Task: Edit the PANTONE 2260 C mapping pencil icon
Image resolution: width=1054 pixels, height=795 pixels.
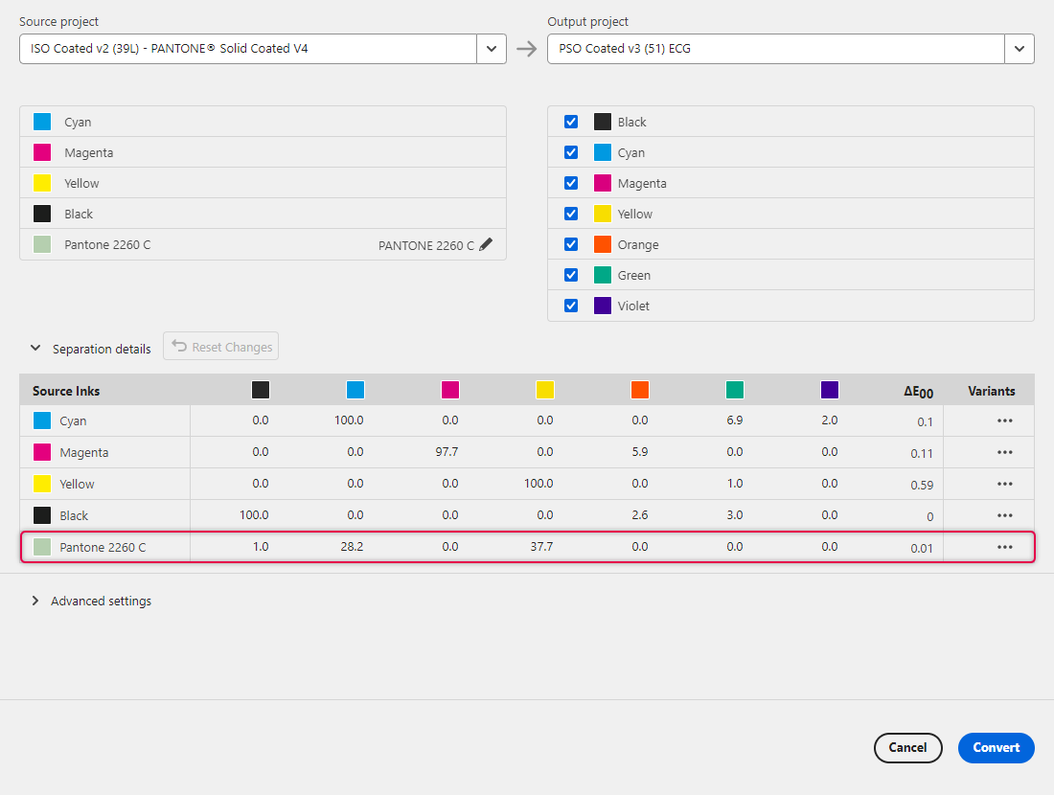Action: (486, 244)
